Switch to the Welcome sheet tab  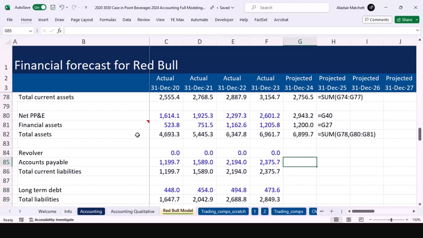click(47, 212)
